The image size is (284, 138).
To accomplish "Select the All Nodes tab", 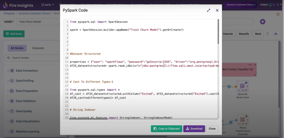I will pos(17,48).
